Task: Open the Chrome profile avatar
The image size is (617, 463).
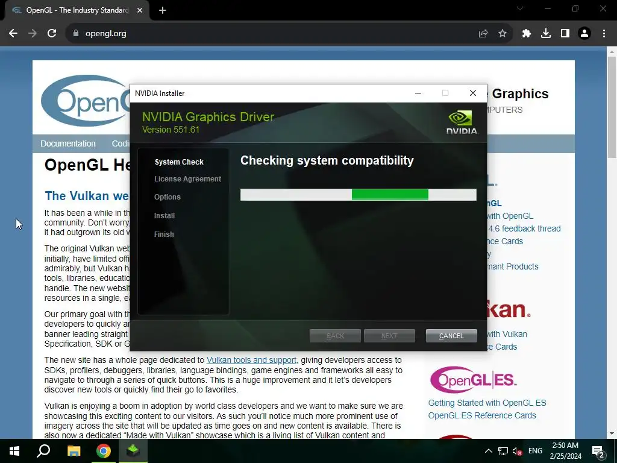Action: (x=584, y=34)
